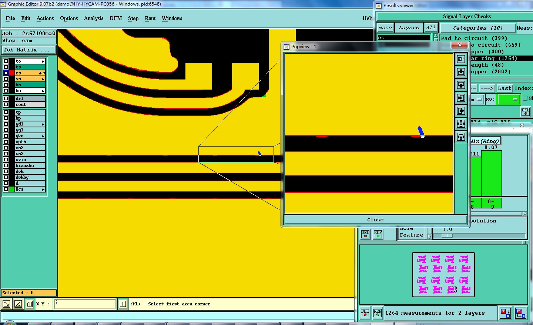The height and width of the screenshot is (325, 533).
Task: Click Last navigation button
Action: click(504, 88)
